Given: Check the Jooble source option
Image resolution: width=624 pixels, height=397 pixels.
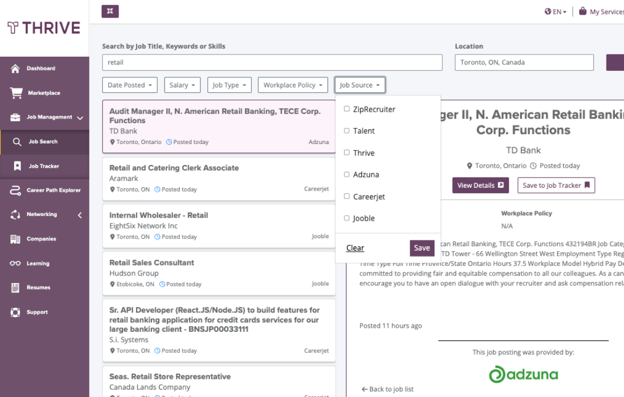Looking at the screenshot, I should coord(347,218).
